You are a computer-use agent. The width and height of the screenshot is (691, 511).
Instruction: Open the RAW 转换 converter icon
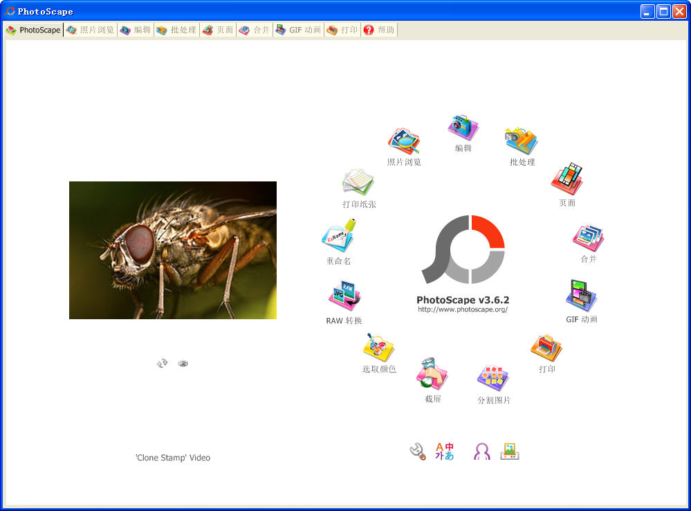click(344, 295)
